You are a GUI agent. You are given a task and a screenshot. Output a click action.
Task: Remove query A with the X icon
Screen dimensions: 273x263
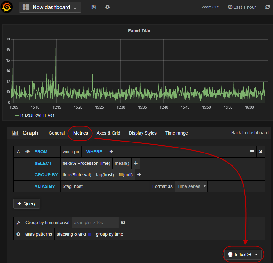(260, 152)
